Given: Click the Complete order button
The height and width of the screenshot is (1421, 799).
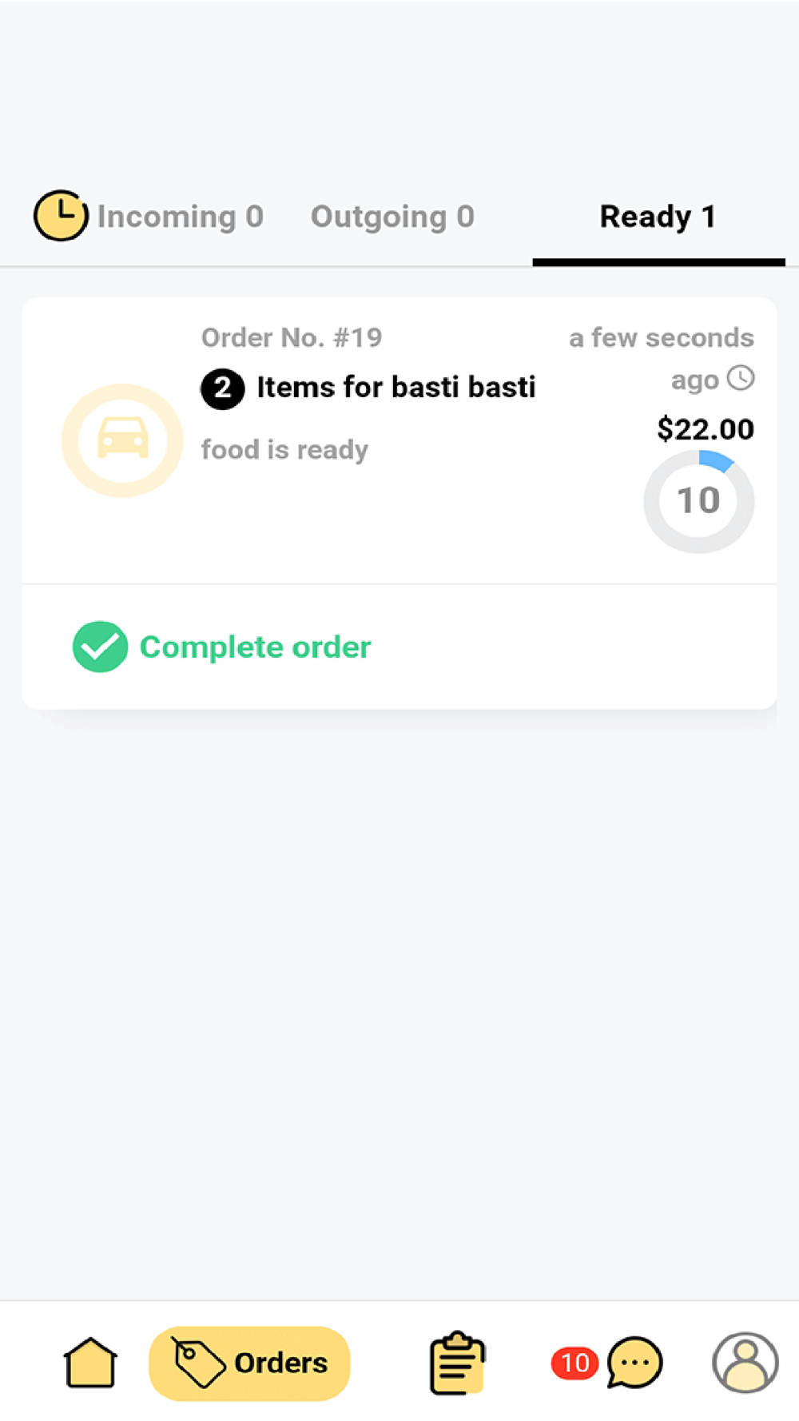Looking at the screenshot, I should point(221,647).
